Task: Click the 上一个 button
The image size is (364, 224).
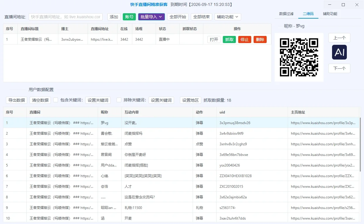Action: (x=339, y=38)
